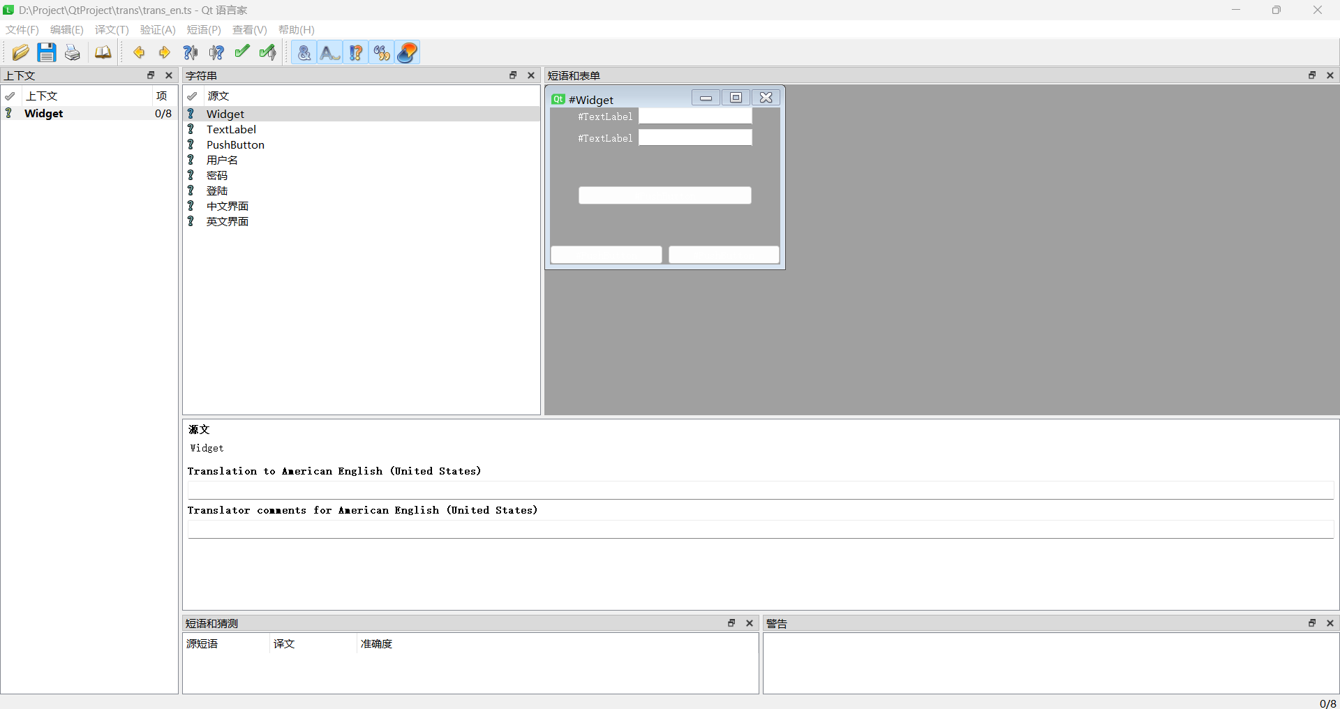Image resolution: width=1340 pixels, height=709 pixels.
Task: Sort context list by 项 column
Action: point(164,96)
